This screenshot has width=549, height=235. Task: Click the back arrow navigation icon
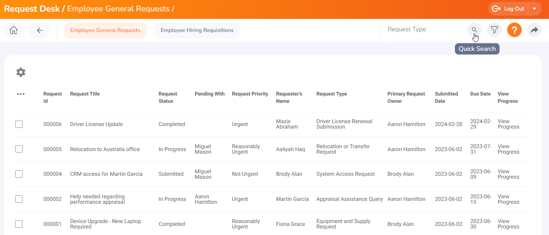coord(40,31)
